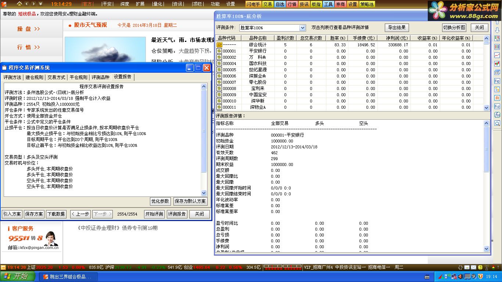Open the 深度 menu in top bar
This screenshot has width=502, height=282.
point(125,4)
